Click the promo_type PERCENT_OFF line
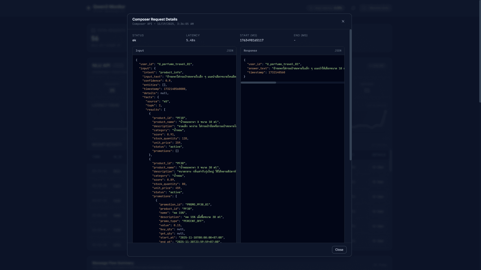The height and width of the screenshot is (270, 481). [x=182, y=221]
